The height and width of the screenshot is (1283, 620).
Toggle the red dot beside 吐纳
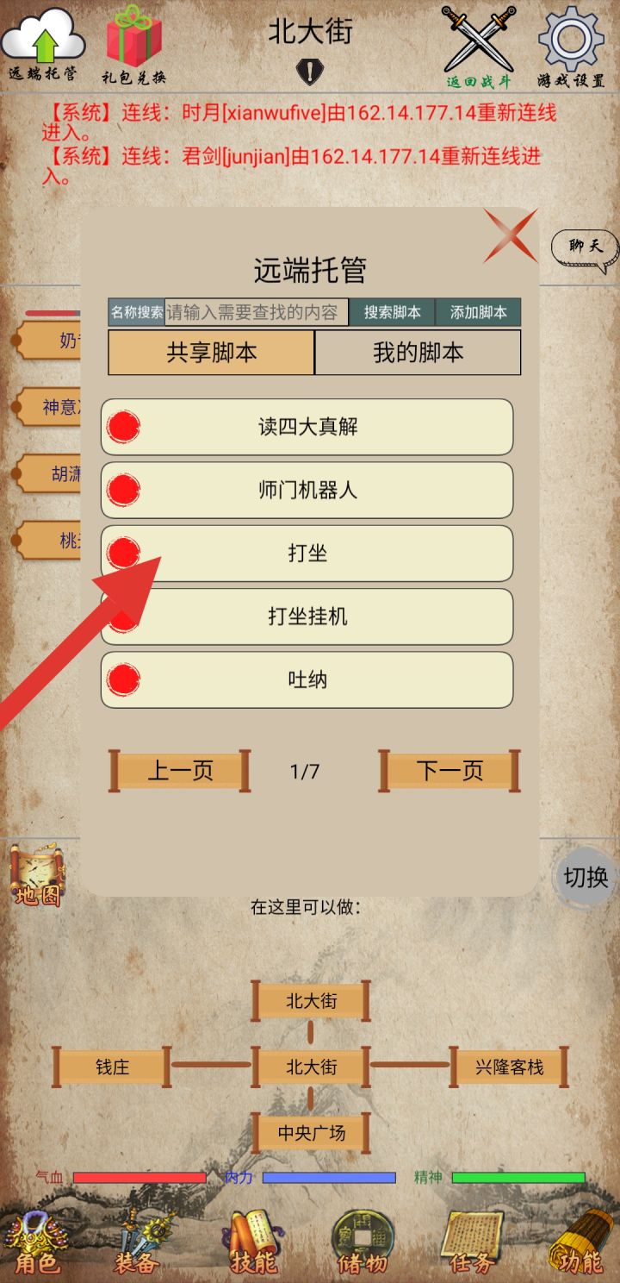point(124,679)
